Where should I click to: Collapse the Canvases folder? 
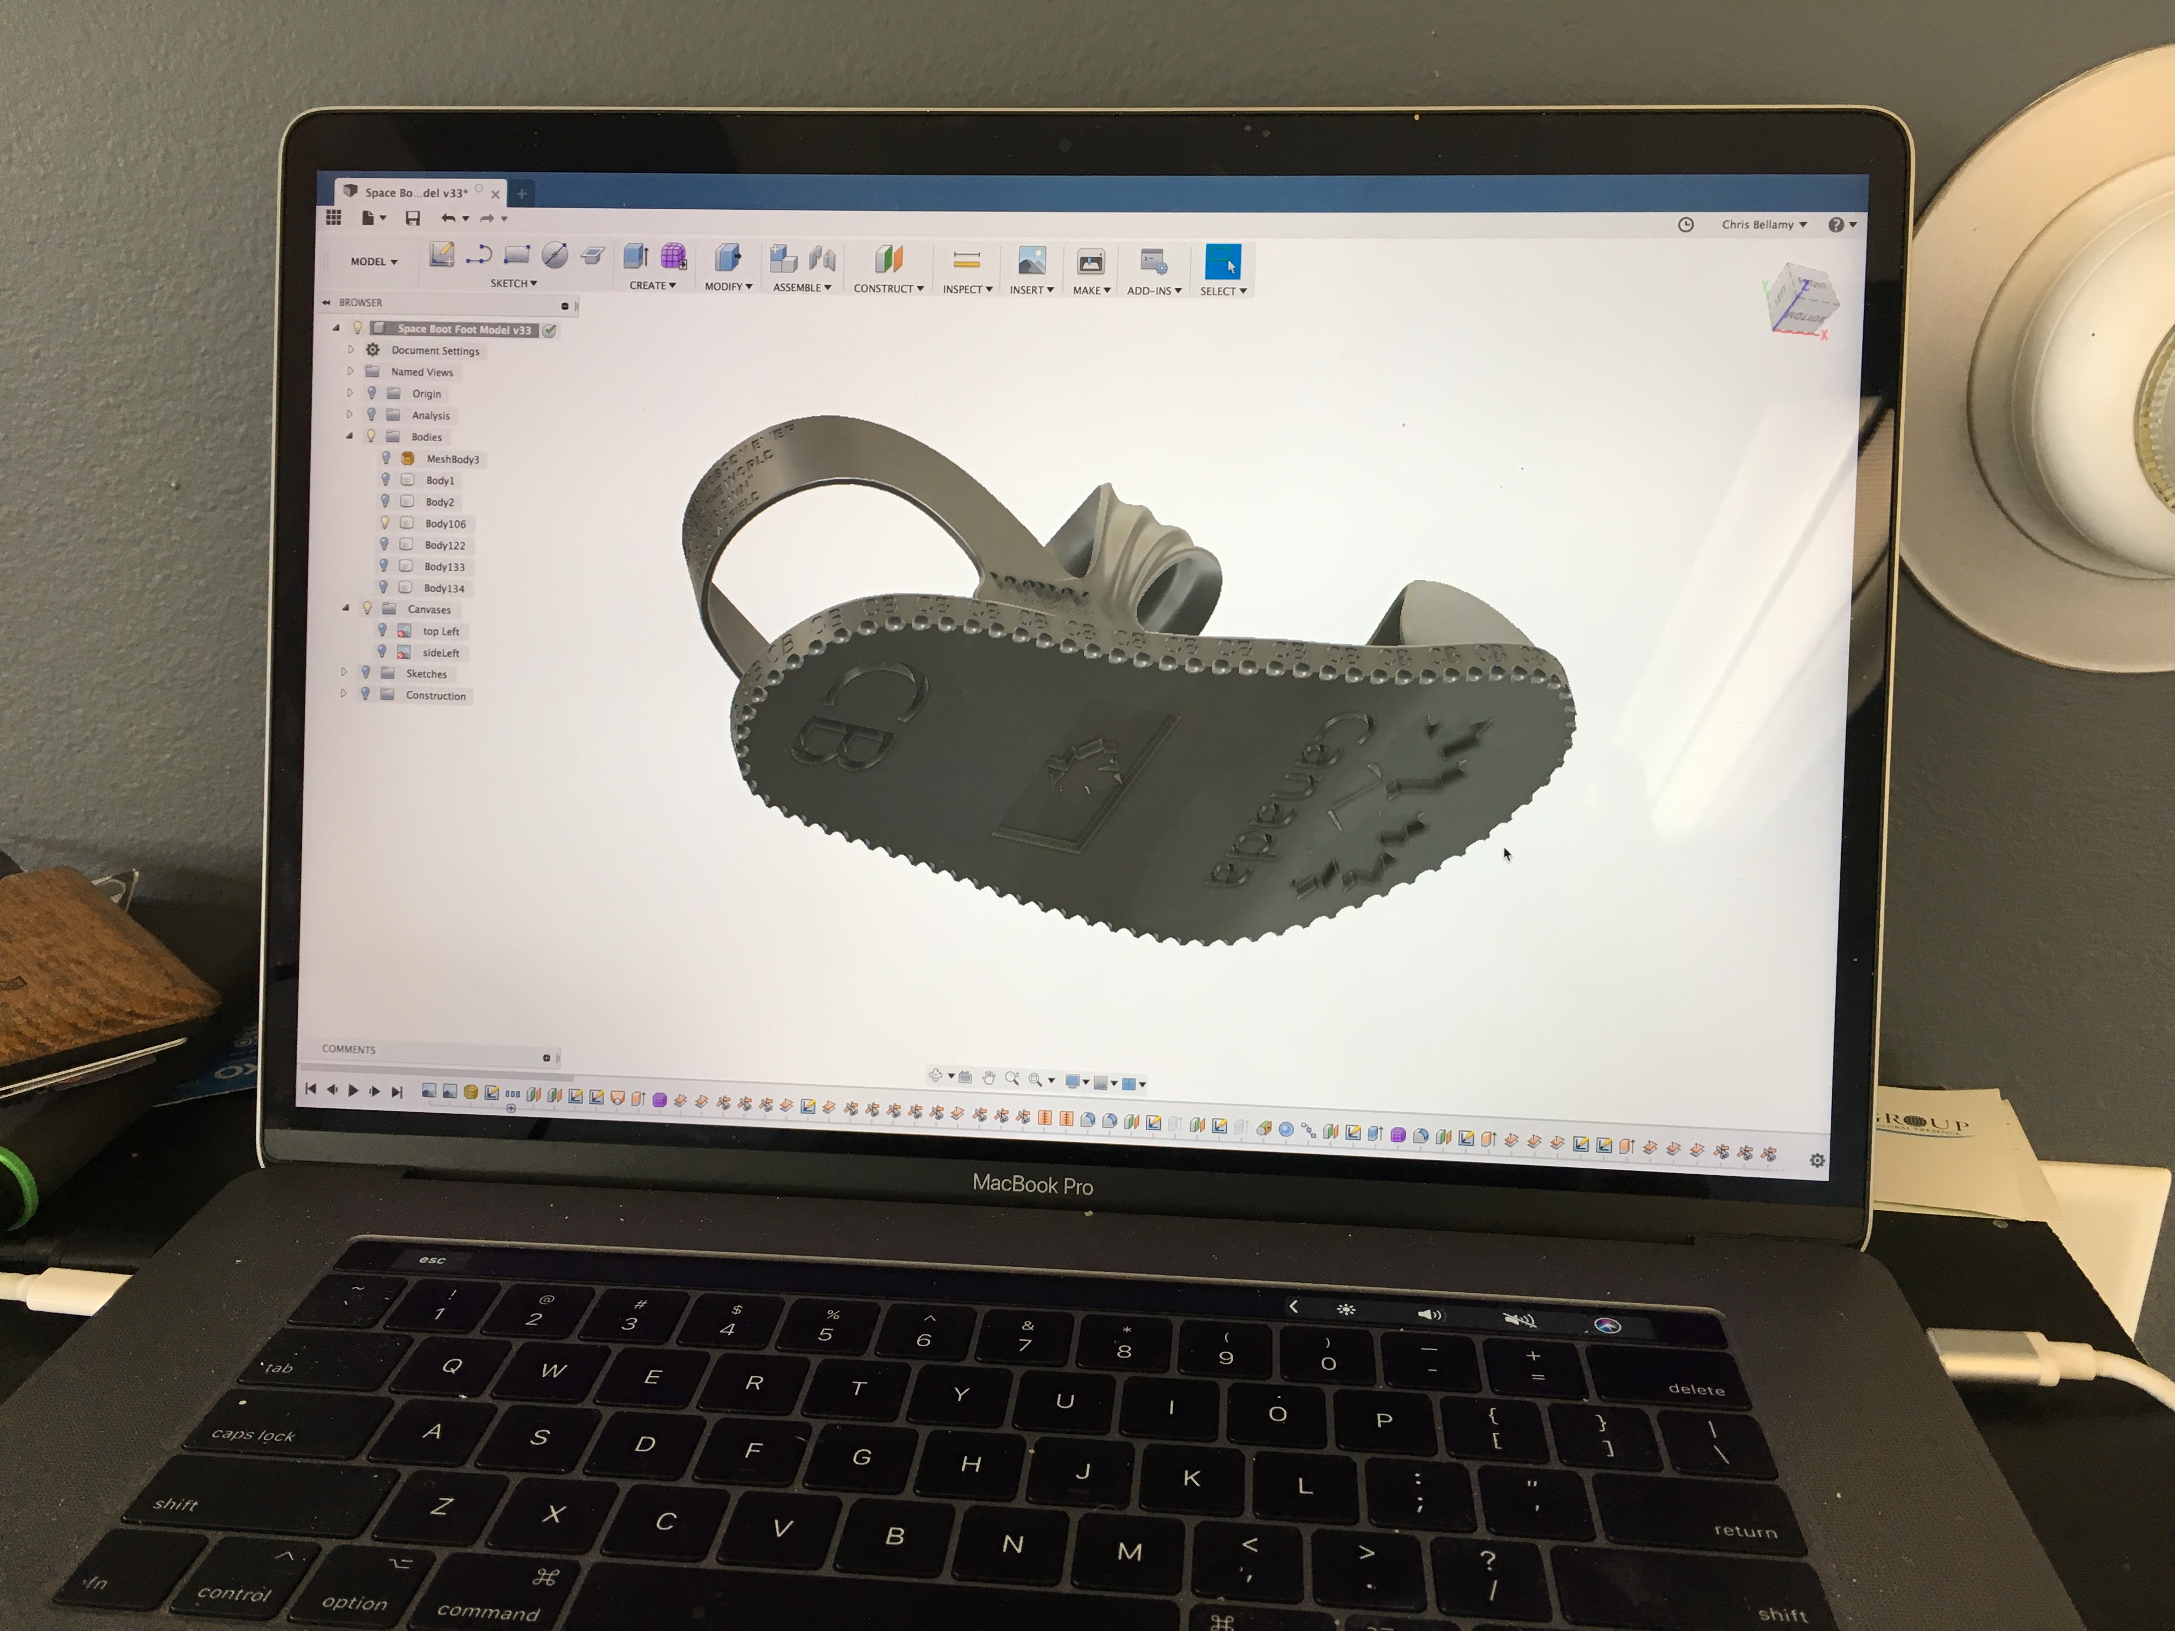pos(346,608)
